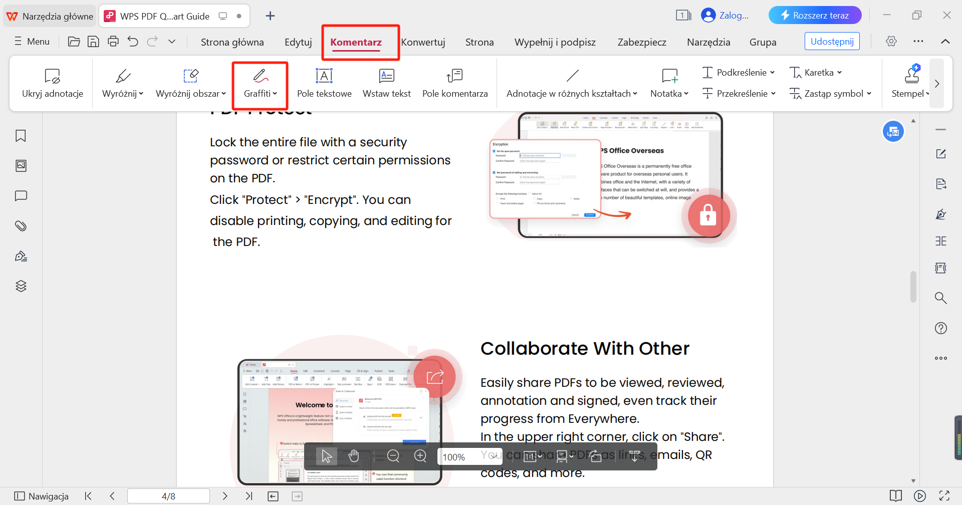Click the Print icon
The height and width of the screenshot is (505, 962).
pos(113,42)
